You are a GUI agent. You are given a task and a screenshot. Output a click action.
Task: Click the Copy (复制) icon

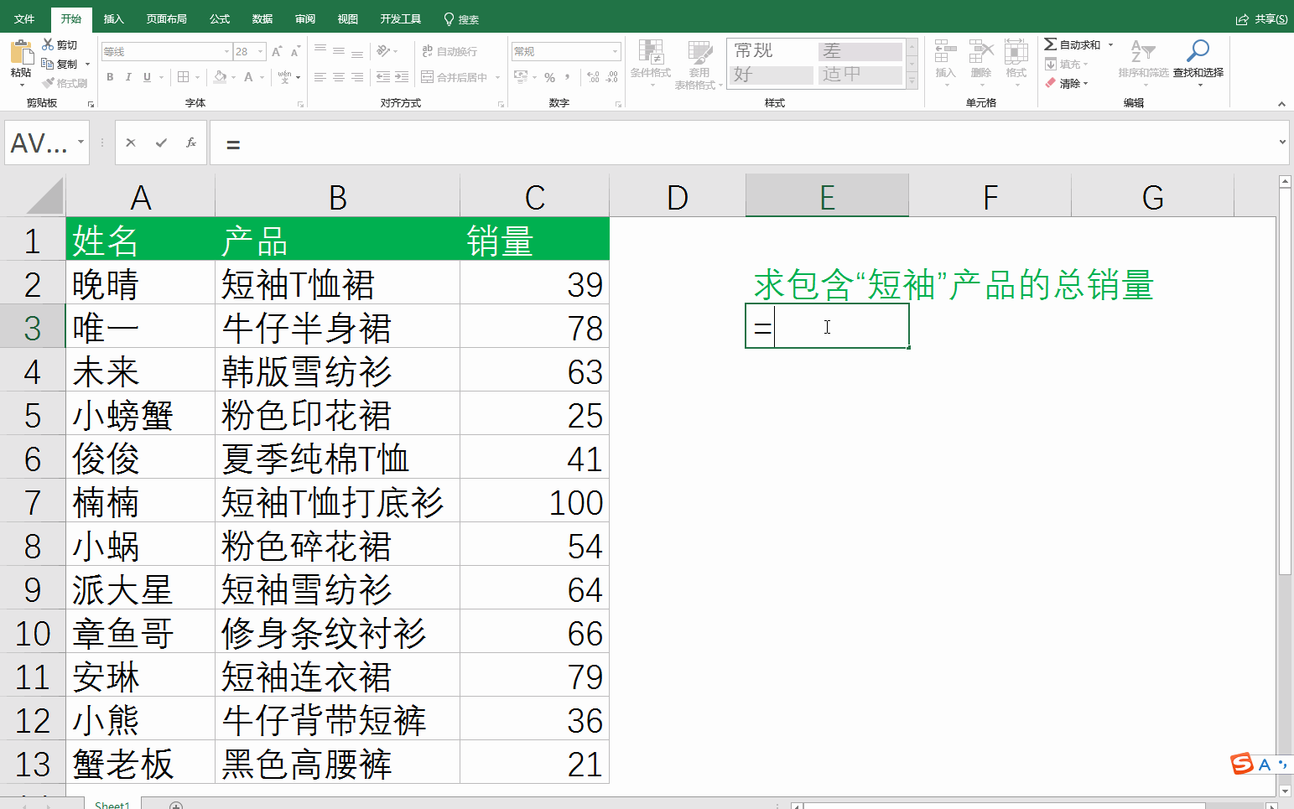(48, 64)
